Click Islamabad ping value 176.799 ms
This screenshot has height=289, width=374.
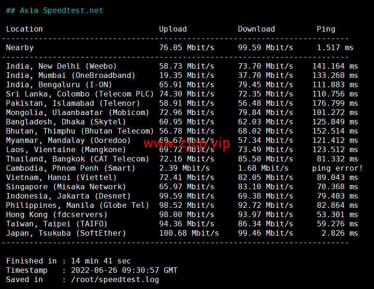click(x=335, y=103)
